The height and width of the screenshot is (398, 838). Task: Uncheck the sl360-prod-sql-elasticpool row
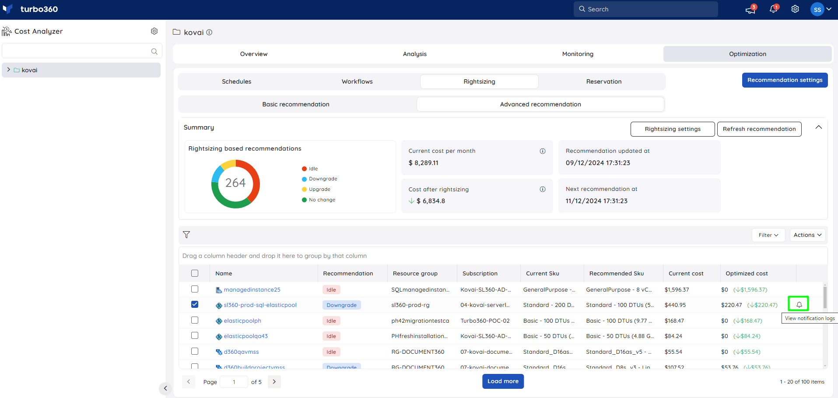point(195,304)
